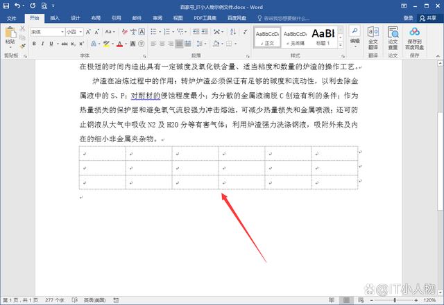Switch to the 插入 Insert tab
The height and width of the screenshot is (305, 444).
55,18
